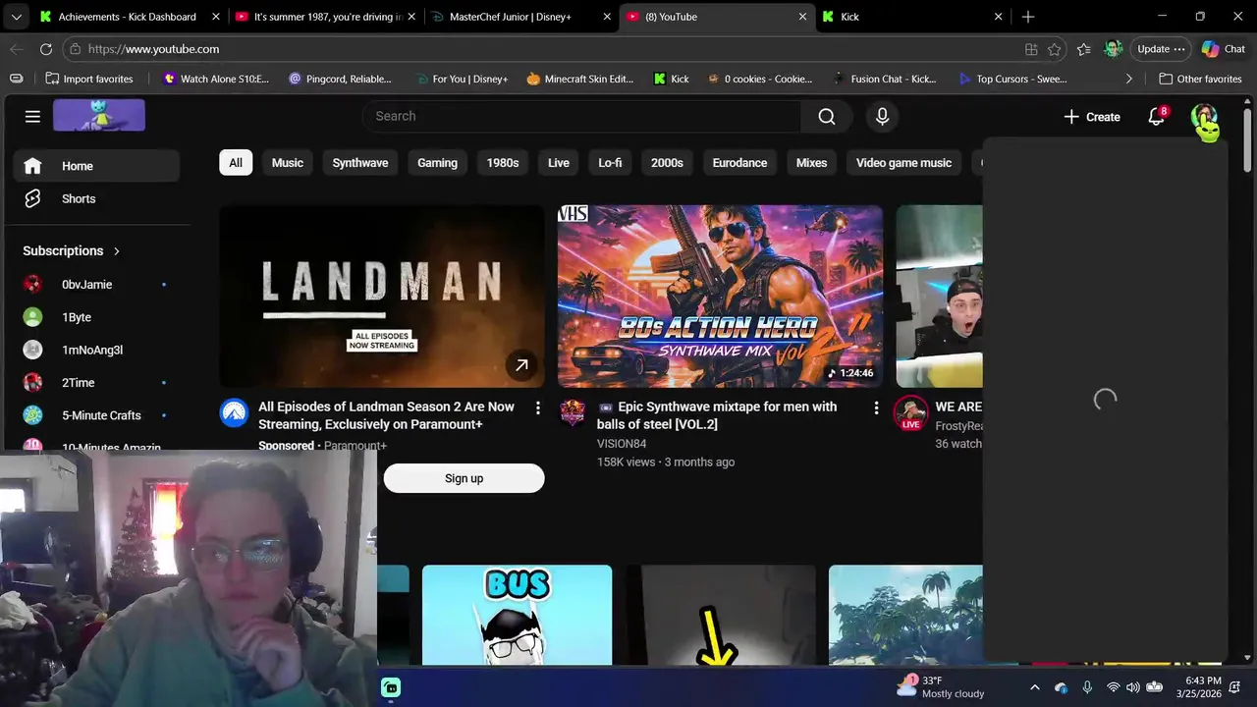Open Epic Synthwave mixtape video title
This screenshot has width=1257, height=707.
[717, 415]
